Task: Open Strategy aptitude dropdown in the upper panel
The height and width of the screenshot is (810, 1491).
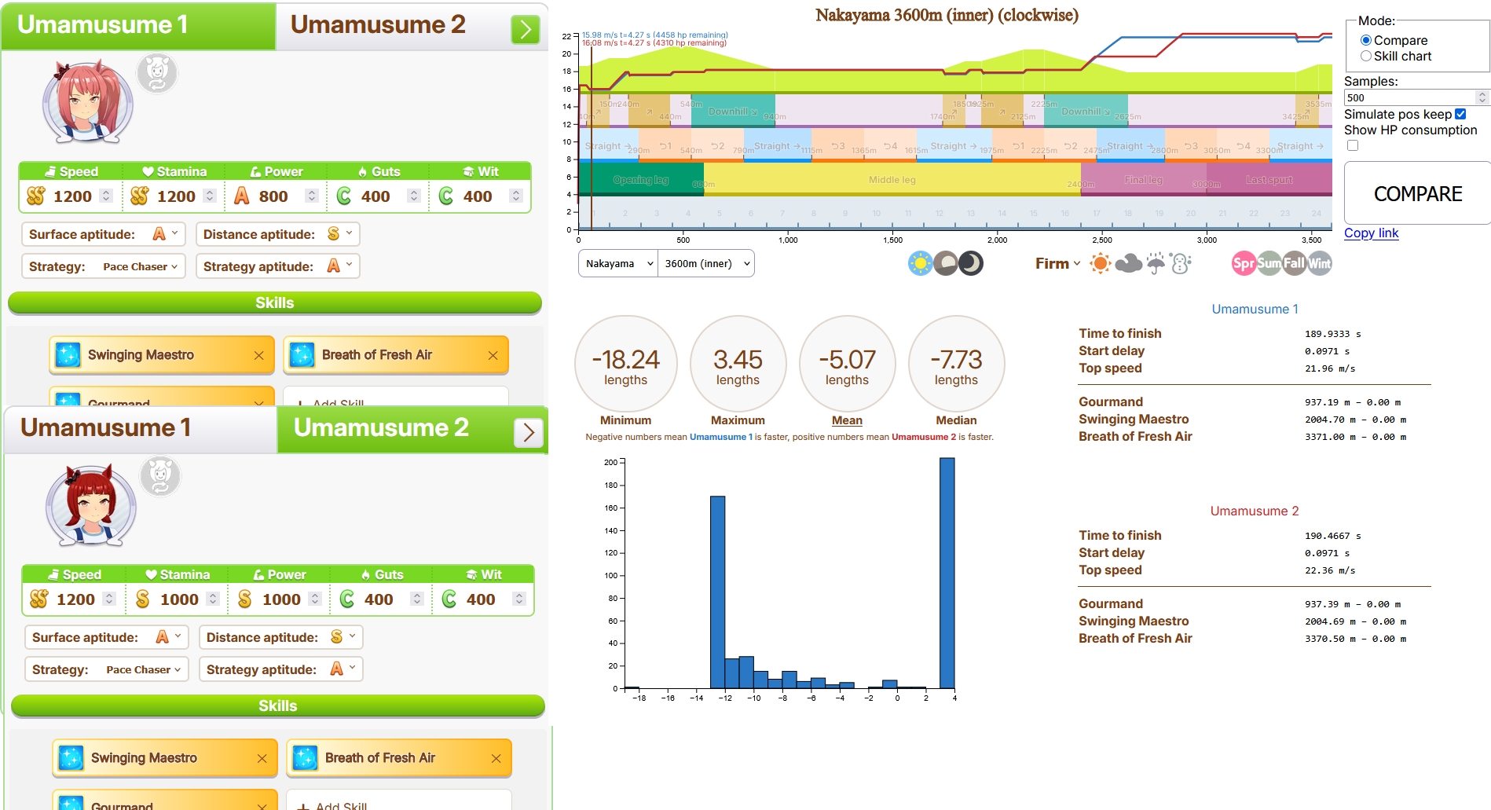Action: 278,266
